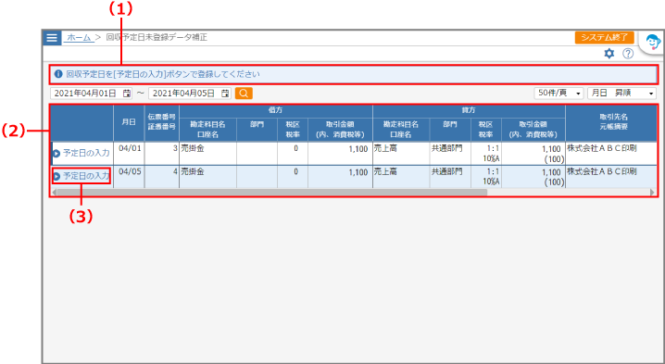Open calendar picker for end date

[226, 94]
